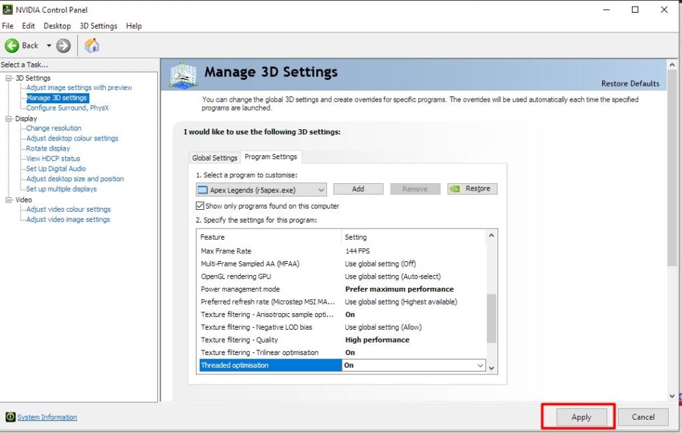
Task: Open the Back history dropdown arrow
Action: [49, 46]
